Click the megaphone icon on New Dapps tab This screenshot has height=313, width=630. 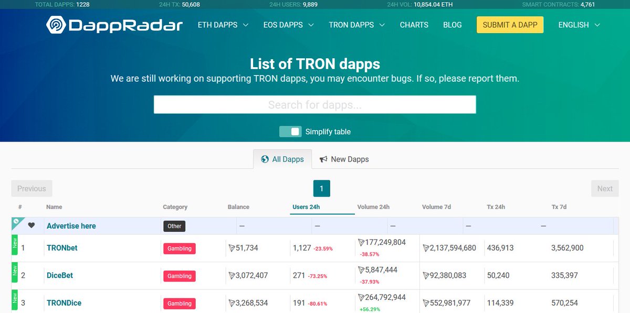tap(323, 159)
